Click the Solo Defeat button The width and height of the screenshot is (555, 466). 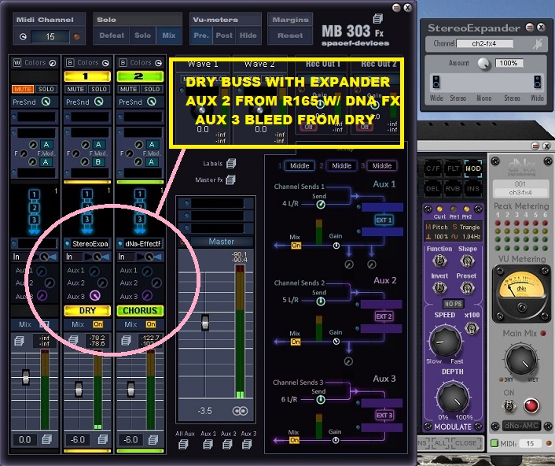pyautogui.click(x=112, y=35)
